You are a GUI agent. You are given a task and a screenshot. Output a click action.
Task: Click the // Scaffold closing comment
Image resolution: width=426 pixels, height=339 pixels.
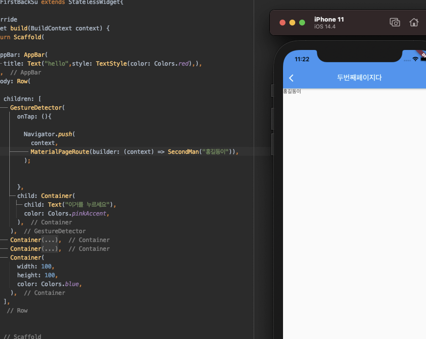coord(22,337)
